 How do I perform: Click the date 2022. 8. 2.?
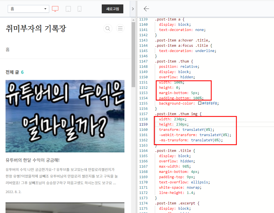[13, 192]
